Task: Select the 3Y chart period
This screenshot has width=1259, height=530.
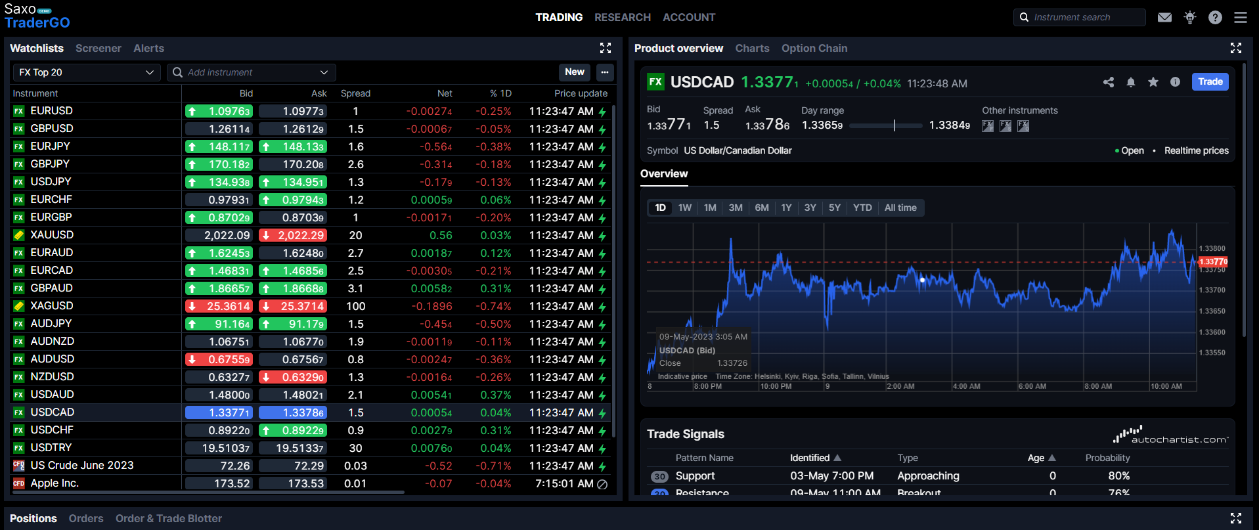Action: [810, 208]
